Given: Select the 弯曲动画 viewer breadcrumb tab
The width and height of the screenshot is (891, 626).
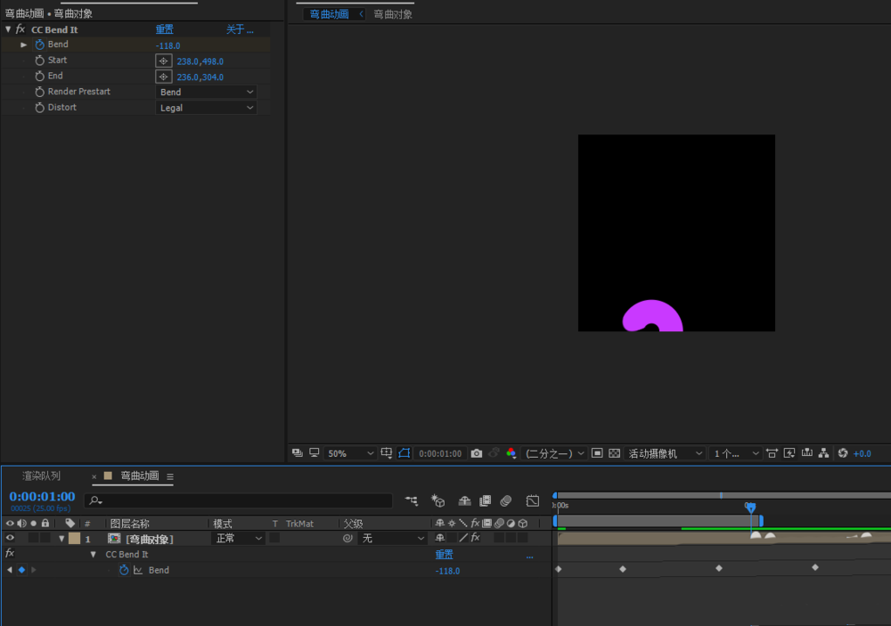Looking at the screenshot, I should point(329,14).
